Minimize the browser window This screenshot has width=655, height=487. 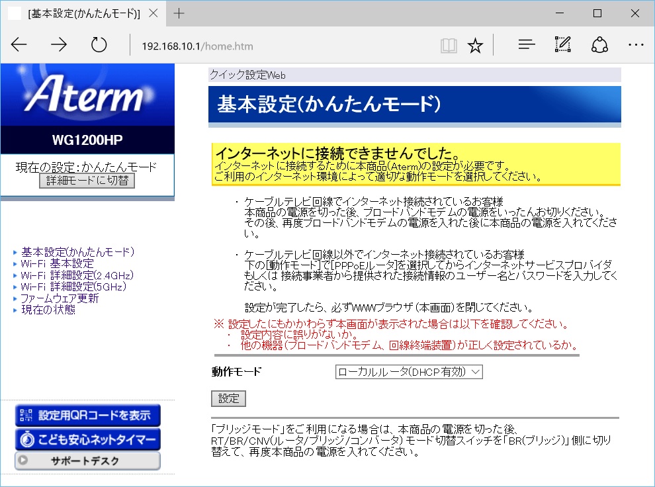tap(560, 13)
